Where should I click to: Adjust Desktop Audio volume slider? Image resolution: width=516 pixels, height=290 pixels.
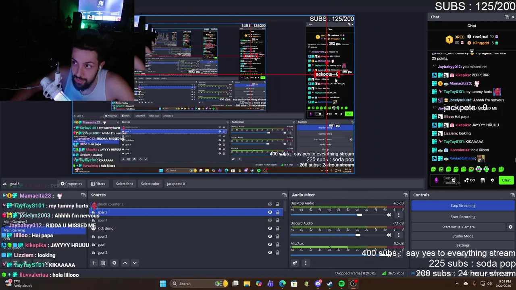359,215
